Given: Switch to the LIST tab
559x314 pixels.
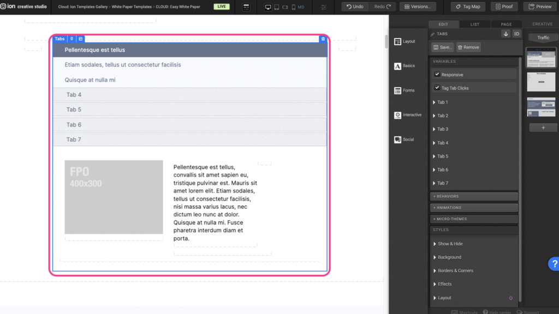Looking at the screenshot, I should click(475, 24).
